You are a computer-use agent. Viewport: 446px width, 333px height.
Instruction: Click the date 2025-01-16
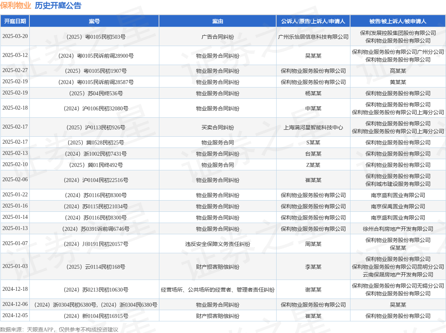pyautogui.click(x=15, y=206)
